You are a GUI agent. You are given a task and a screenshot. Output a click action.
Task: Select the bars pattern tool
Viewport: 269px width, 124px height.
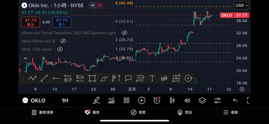(164, 78)
